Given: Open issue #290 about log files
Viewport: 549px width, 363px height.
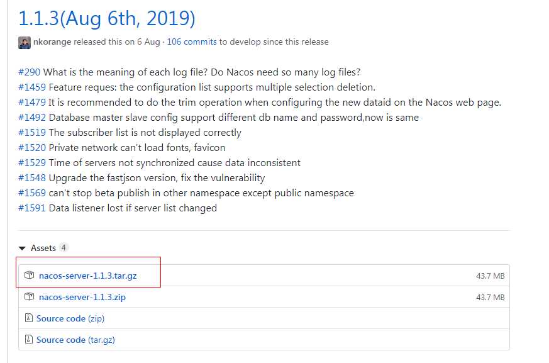Looking at the screenshot, I should point(30,72).
